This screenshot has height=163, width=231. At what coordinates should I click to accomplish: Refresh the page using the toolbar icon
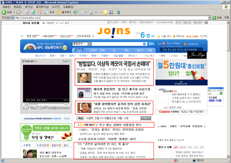coord(33,12)
